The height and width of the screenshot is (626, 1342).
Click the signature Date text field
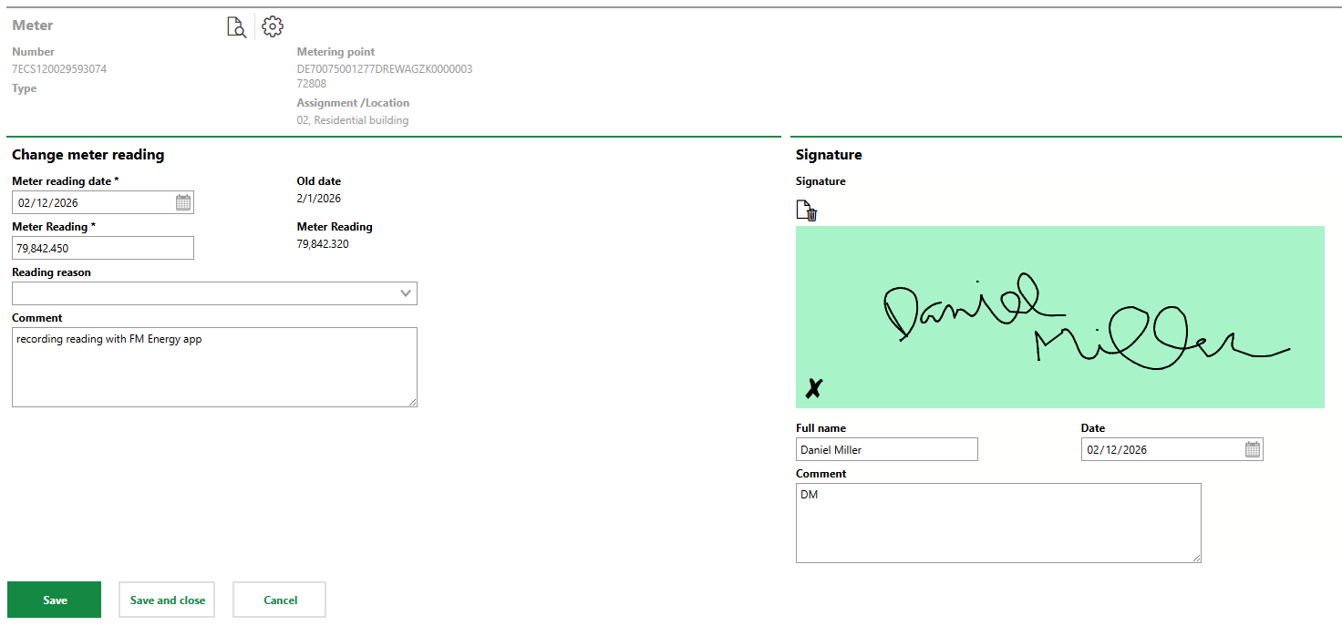[x=1161, y=449]
